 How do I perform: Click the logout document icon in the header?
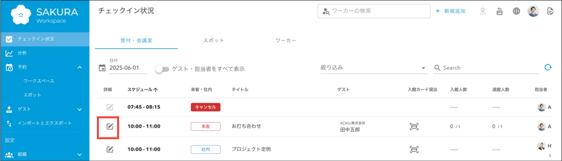tap(550, 11)
